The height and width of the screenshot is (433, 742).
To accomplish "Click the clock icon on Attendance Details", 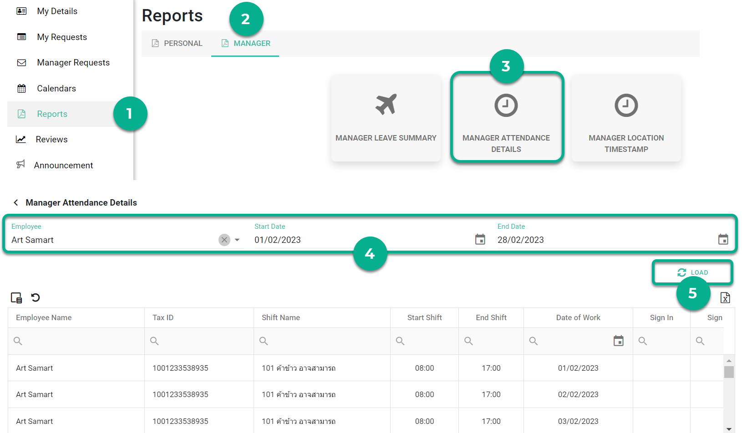I will pos(506,106).
